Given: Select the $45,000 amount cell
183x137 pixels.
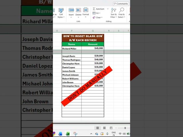Looking at the screenshot, I should 93,48.
